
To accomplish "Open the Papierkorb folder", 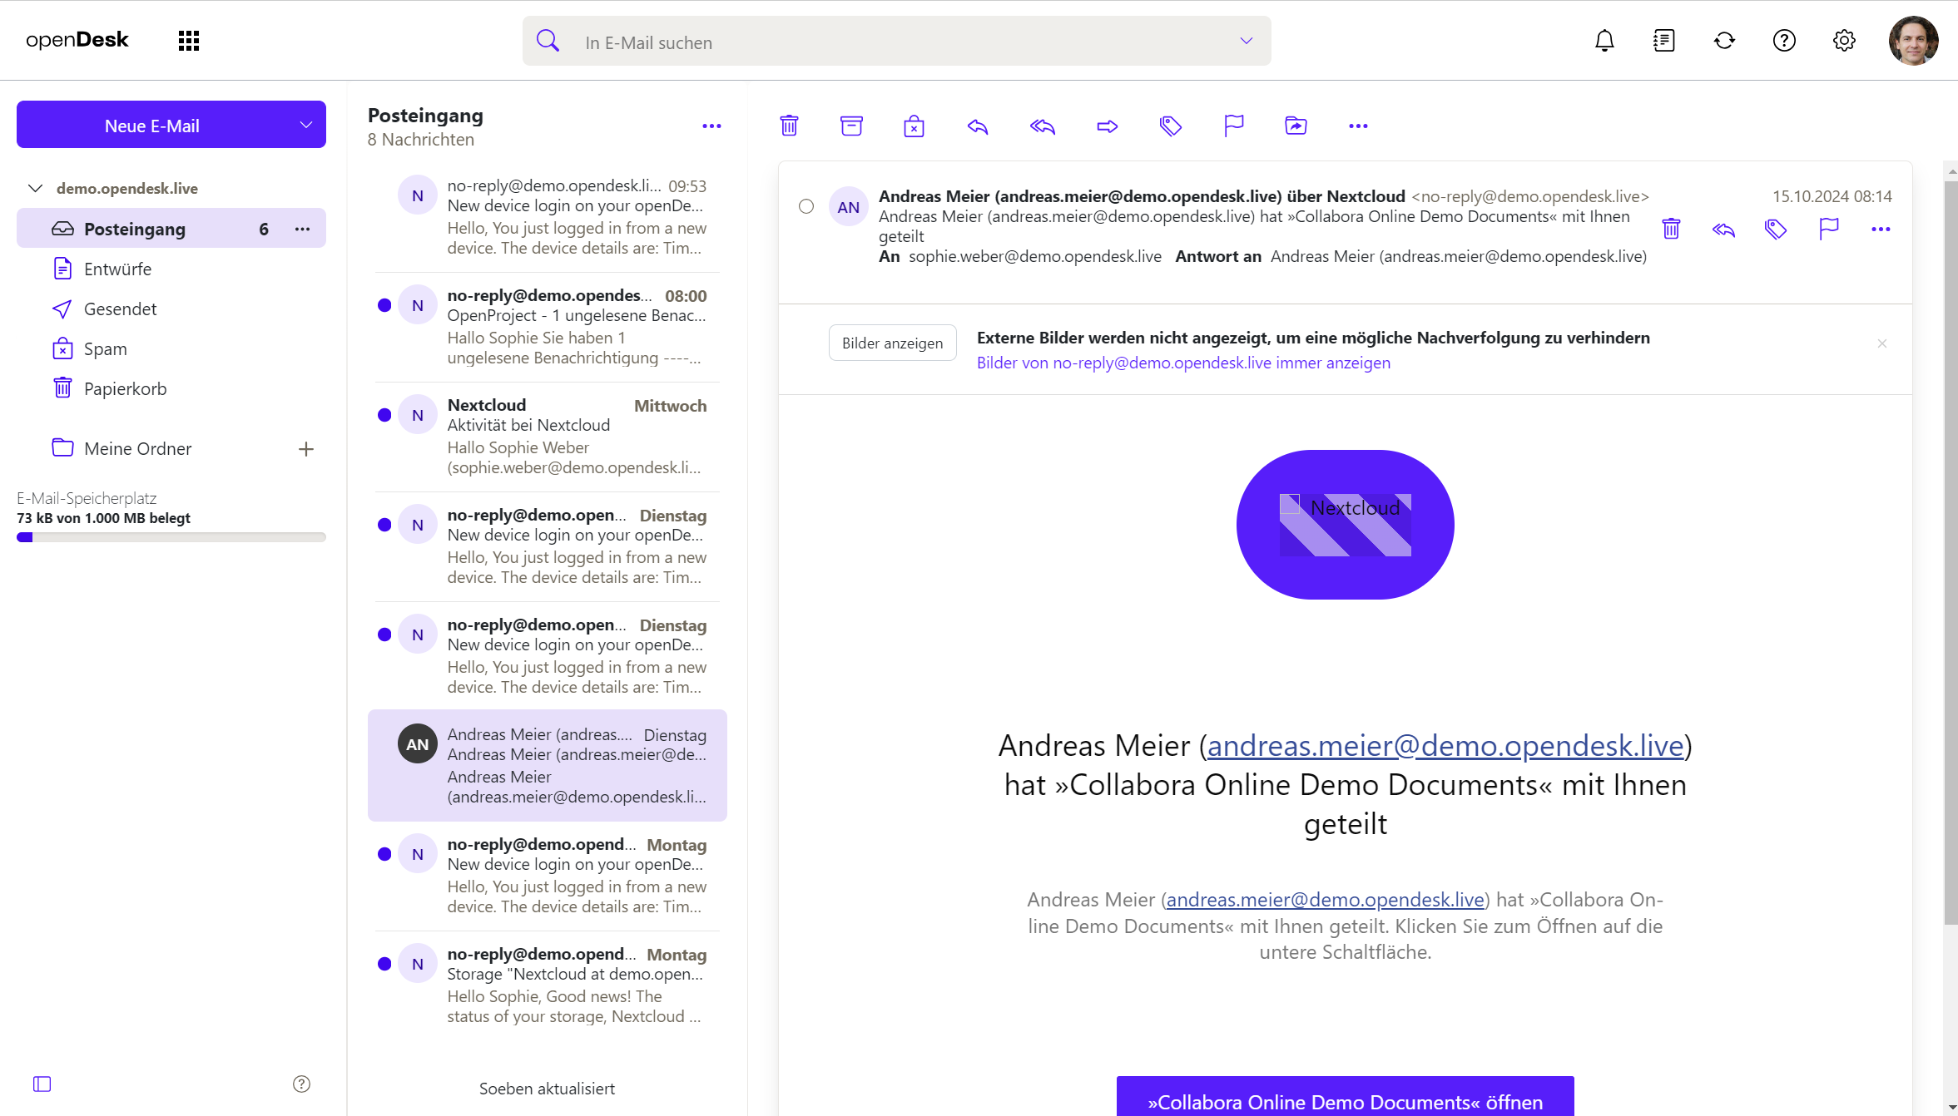I will 125,388.
